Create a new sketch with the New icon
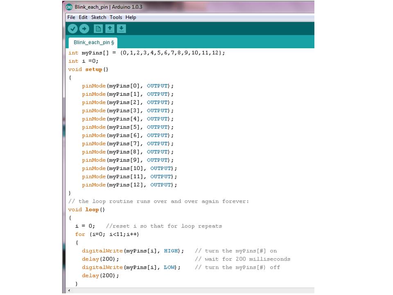393x295 pixels. 98,29
